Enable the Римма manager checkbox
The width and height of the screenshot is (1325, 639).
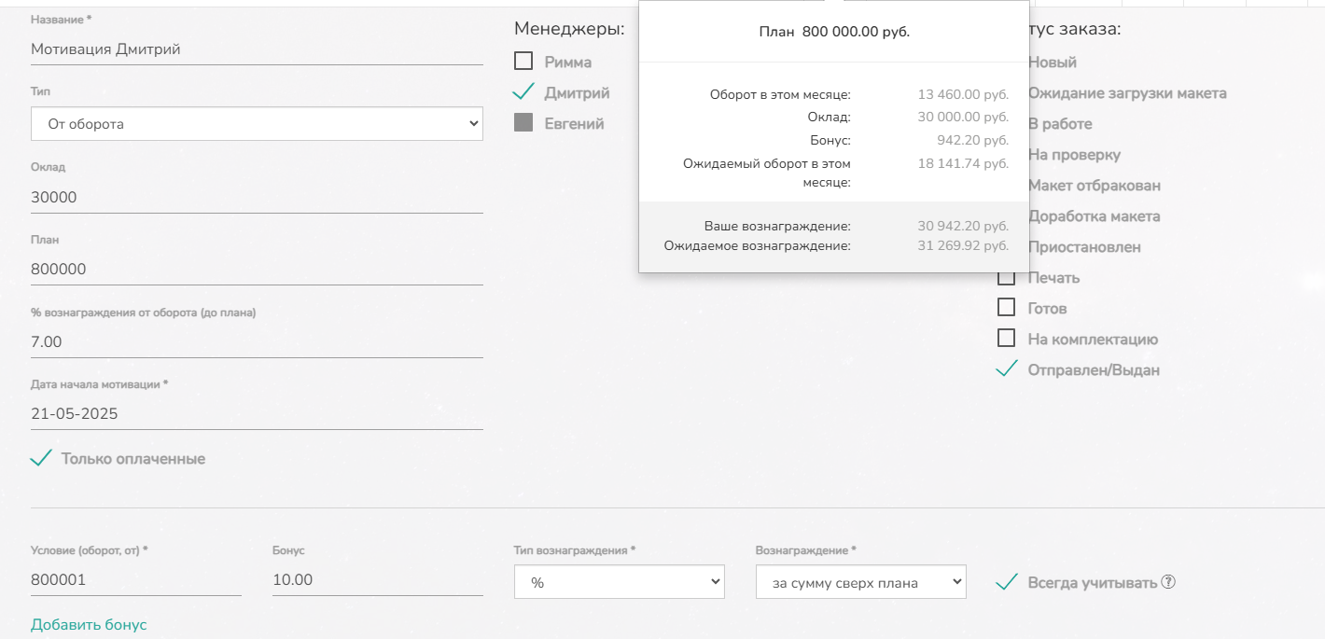(523, 62)
